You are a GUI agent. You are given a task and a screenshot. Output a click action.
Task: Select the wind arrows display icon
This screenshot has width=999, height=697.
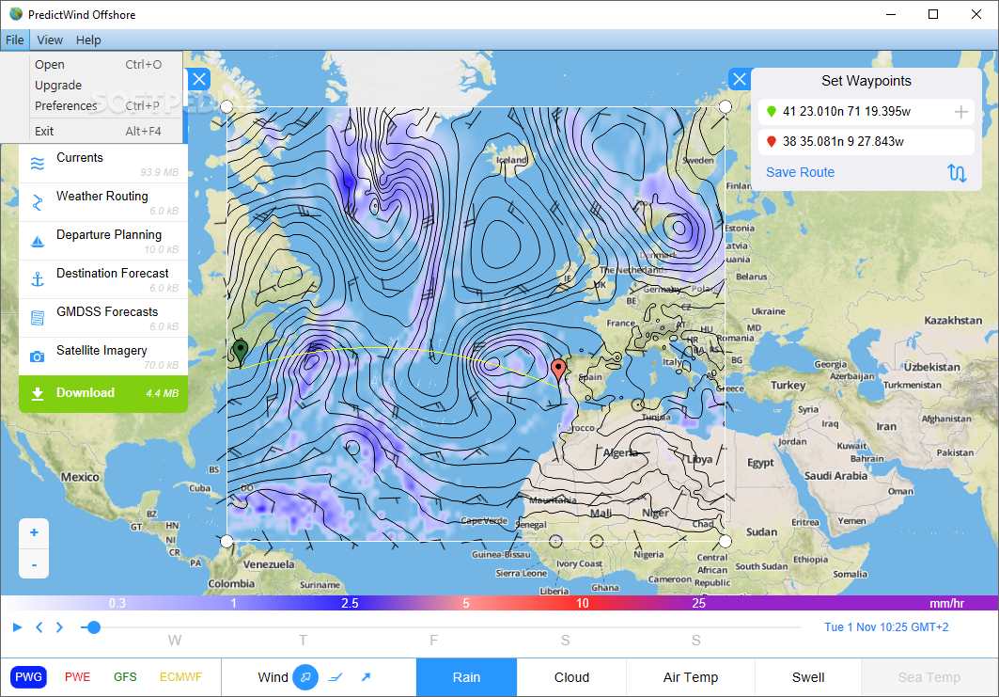click(x=366, y=677)
